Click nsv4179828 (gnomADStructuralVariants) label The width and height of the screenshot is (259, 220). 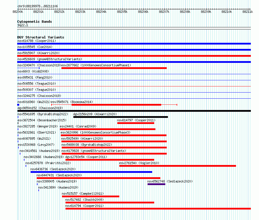click(94, 151)
